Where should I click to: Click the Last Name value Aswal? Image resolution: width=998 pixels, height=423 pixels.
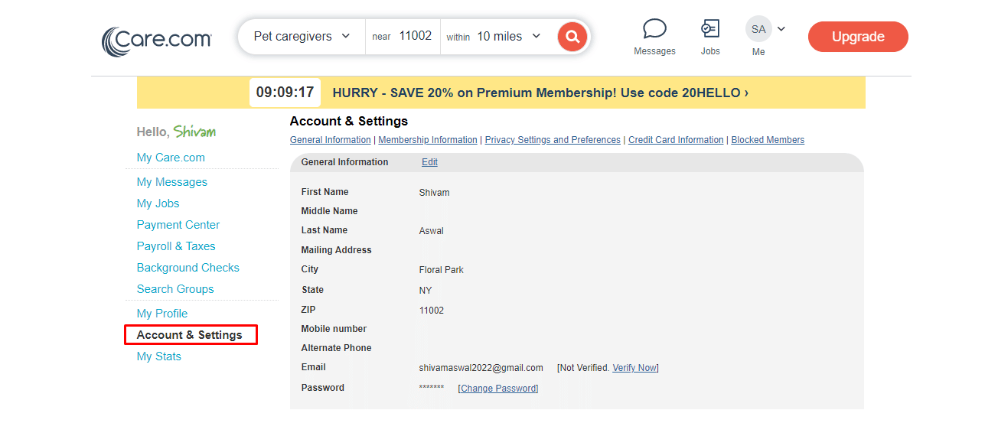(x=432, y=231)
